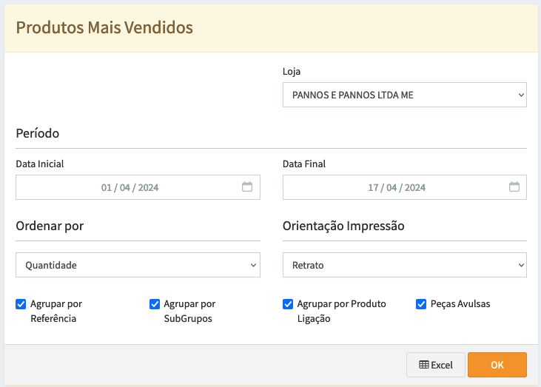541x387 pixels.
Task: Open the Data Inicial calendar picker icon
Action: [247, 187]
